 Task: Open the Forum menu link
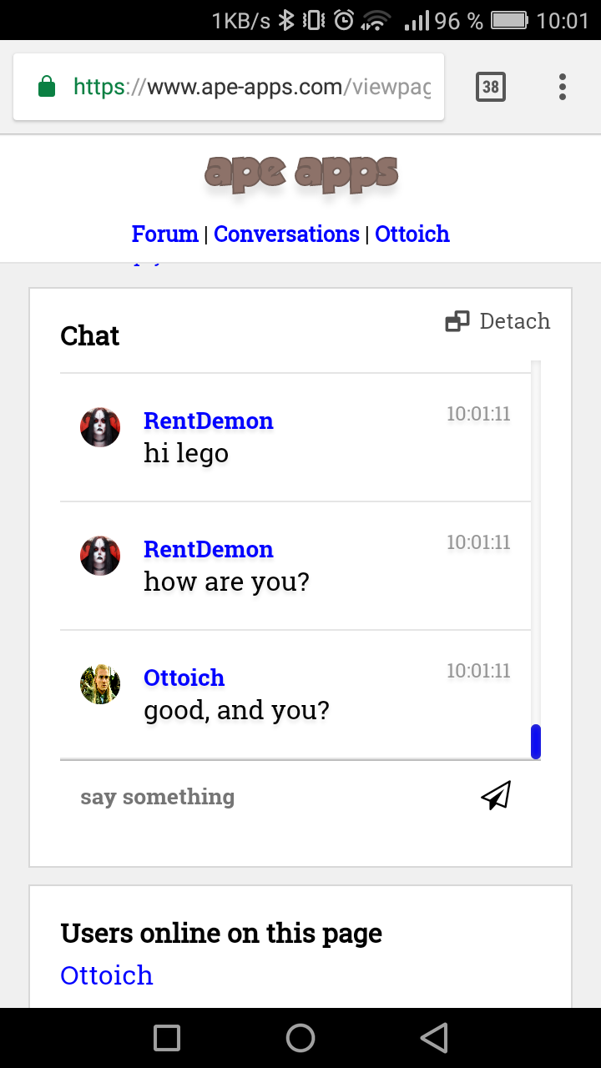164,234
